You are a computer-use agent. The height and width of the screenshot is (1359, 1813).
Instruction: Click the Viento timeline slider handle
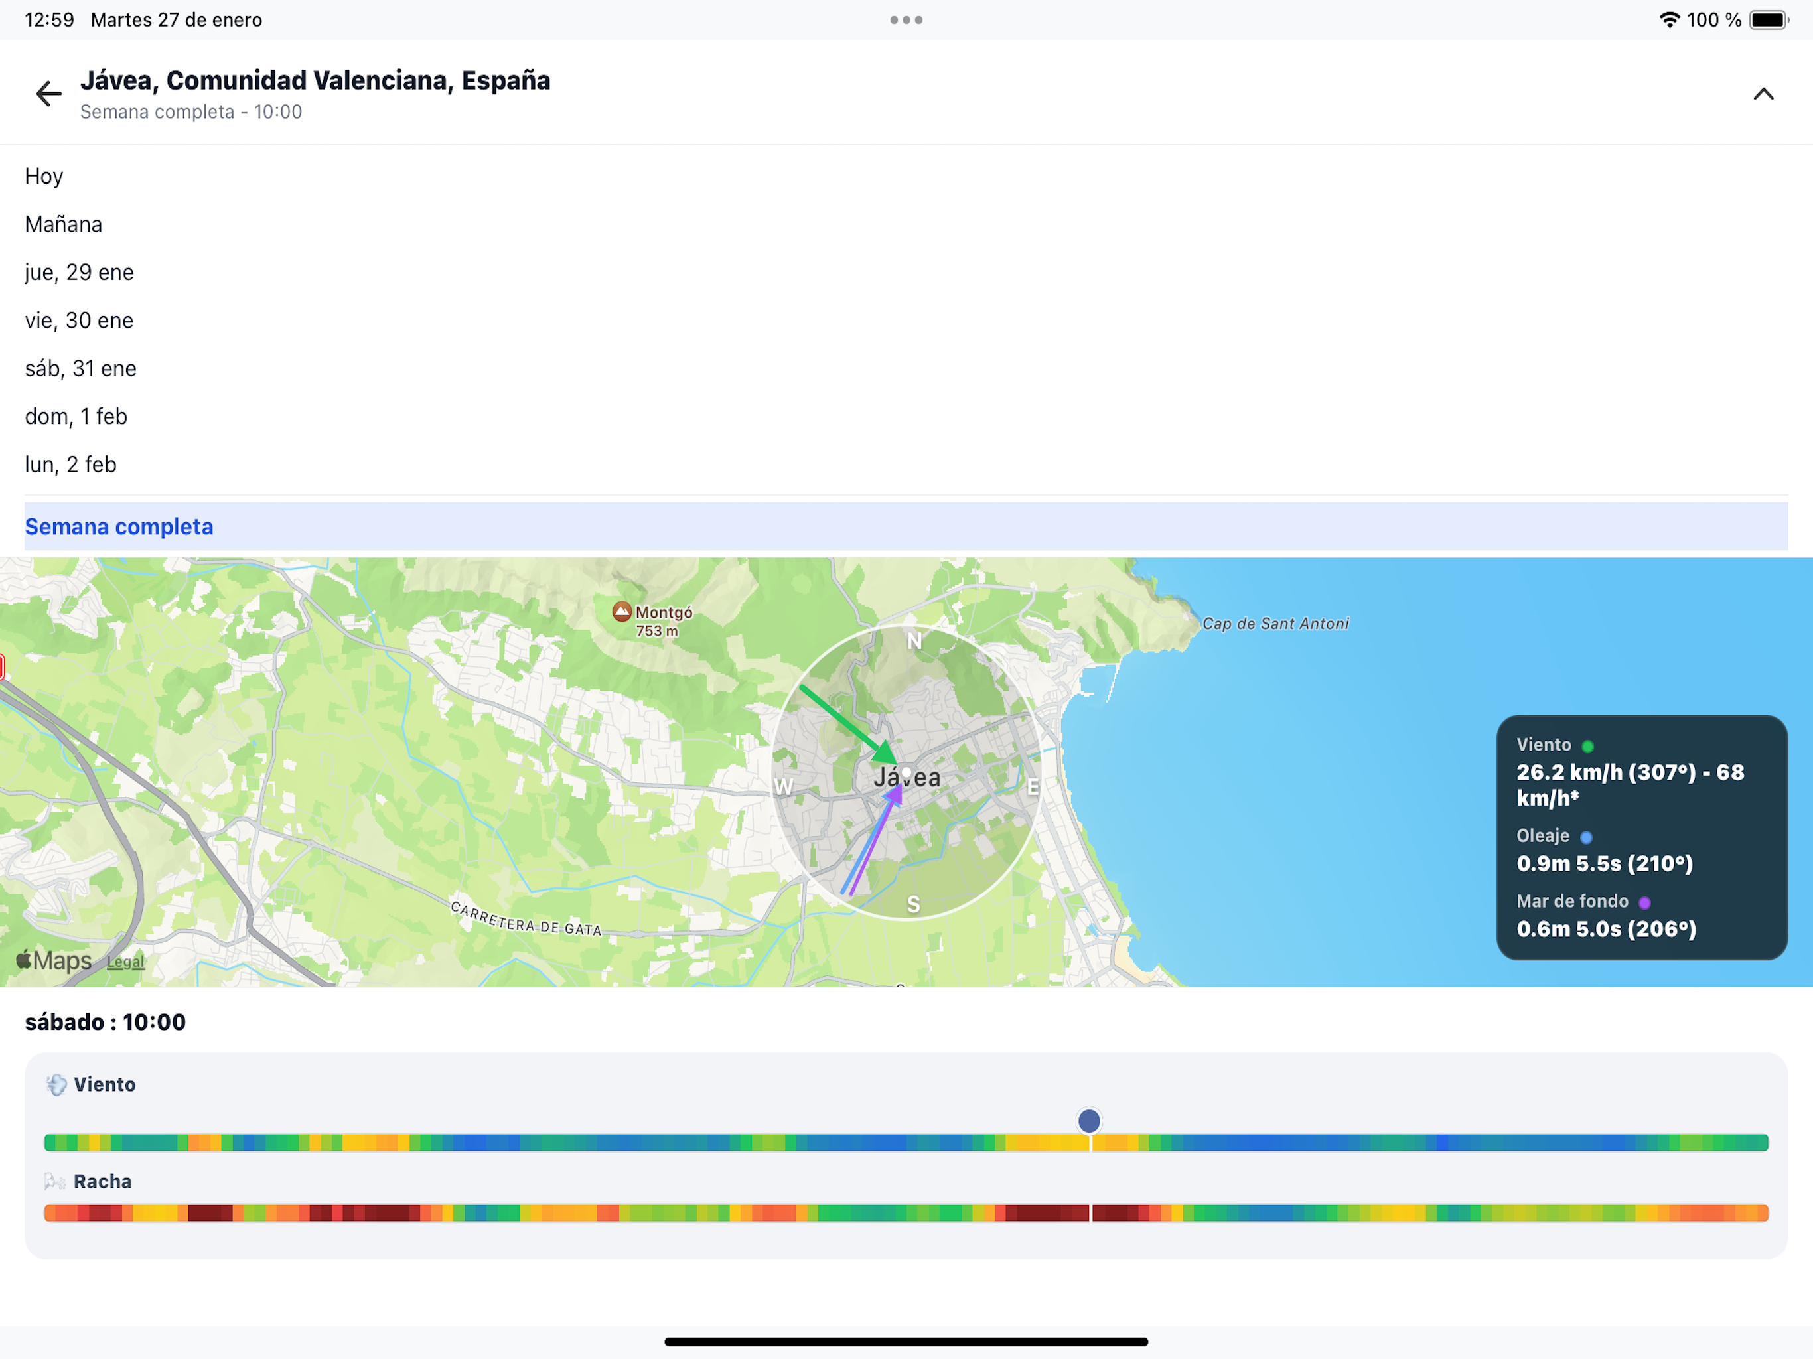pyautogui.click(x=1088, y=1121)
